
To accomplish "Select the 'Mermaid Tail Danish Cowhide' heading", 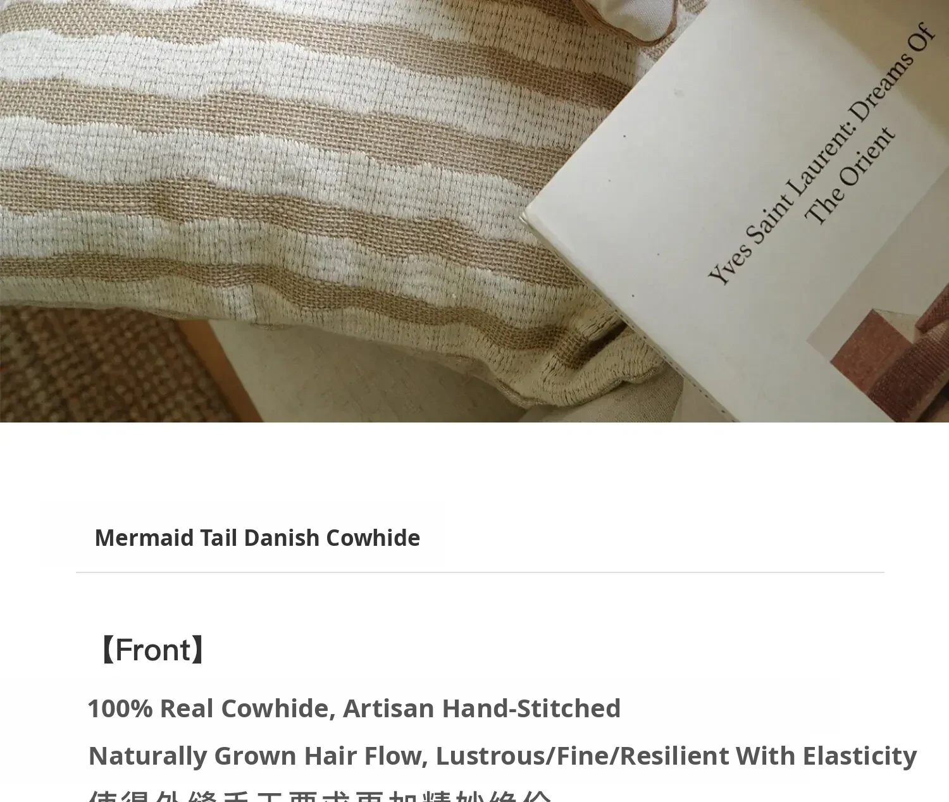I will (x=257, y=538).
